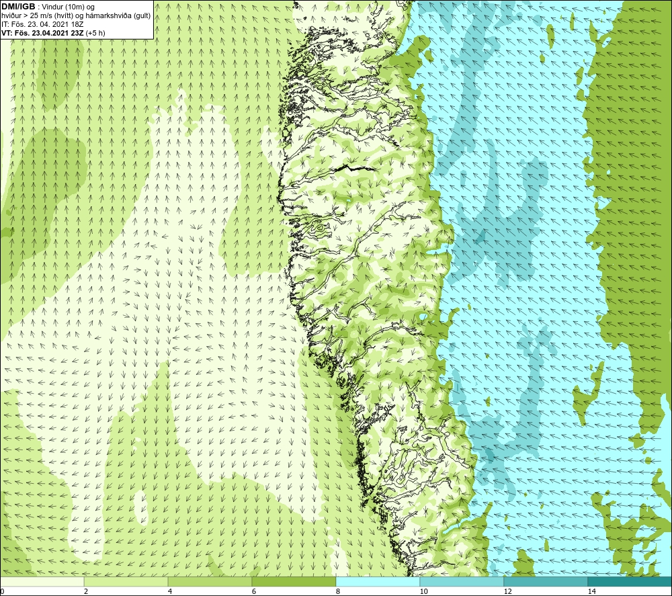The width and height of the screenshot is (672, 596).
Task: Click the scale label '10'
Action: click(x=423, y=591)
